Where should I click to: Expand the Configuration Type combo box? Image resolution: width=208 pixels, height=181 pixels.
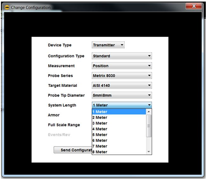pyautogui.click(x=122, y=56)
